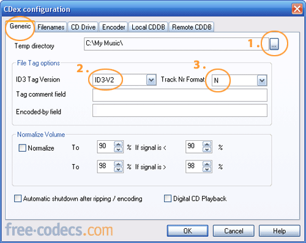Confirm settings with OK button
This screenshot has height=243, width=306.
pyautogui.click(x=187, y=231)
